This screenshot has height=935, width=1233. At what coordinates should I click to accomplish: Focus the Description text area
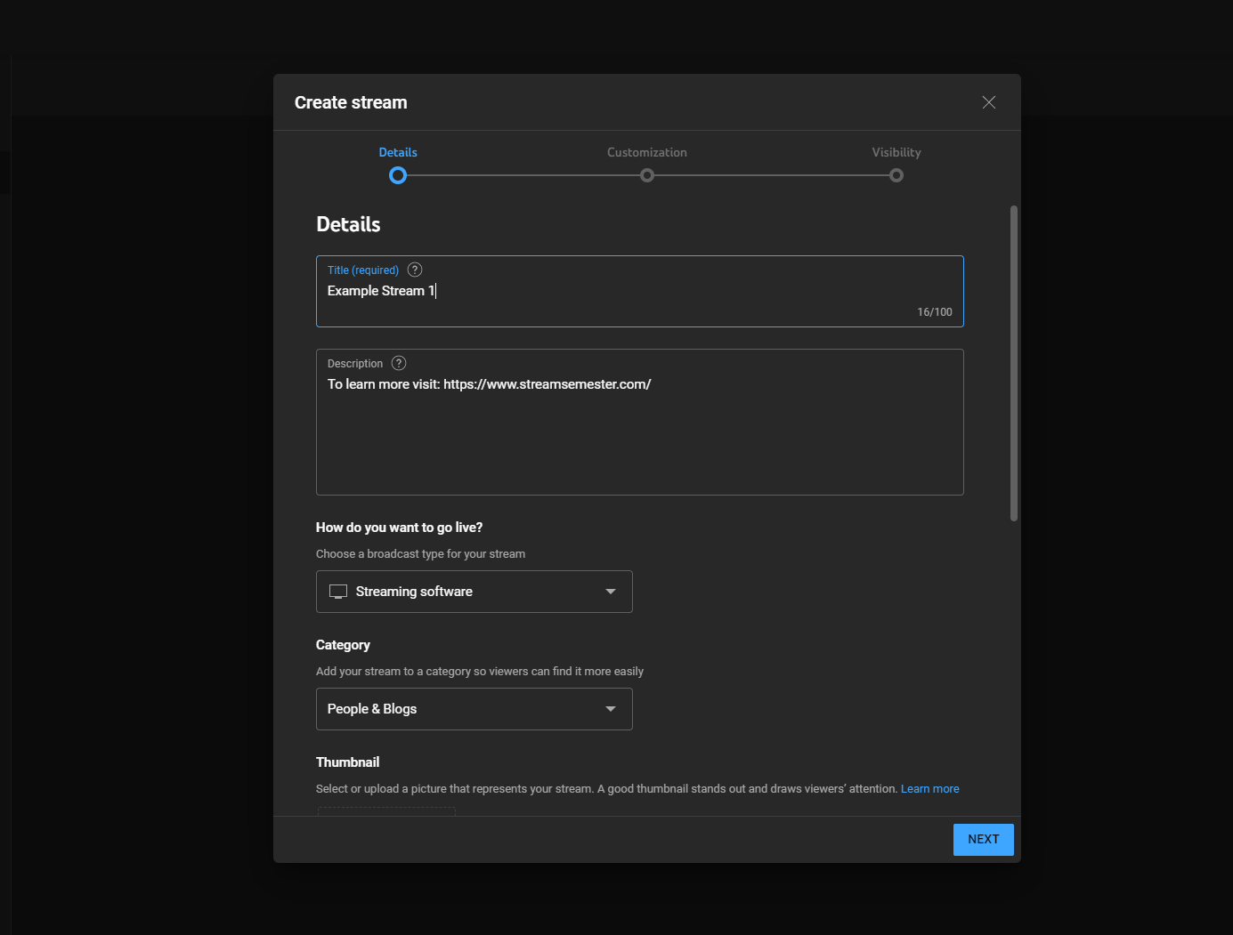[x=639, y=422]
